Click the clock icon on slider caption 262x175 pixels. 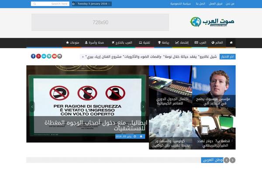[x=135, y=136]
